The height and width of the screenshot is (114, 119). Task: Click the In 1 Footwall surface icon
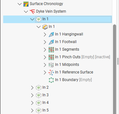[51, 42]
